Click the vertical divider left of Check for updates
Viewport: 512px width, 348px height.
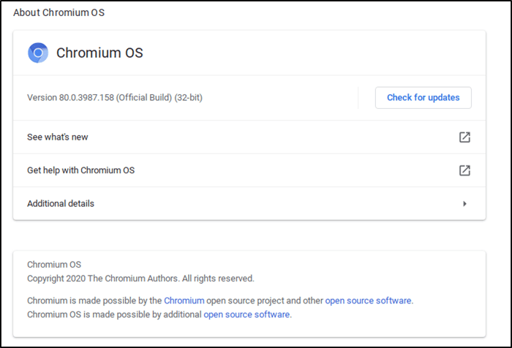tap(358, 98)
